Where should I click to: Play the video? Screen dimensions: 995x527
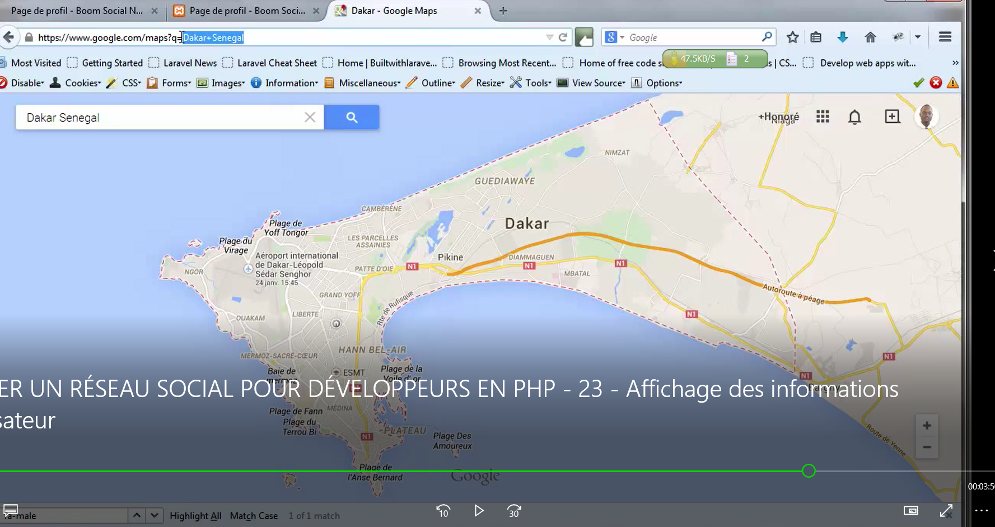pyautogui.click(x=479, y=511)
